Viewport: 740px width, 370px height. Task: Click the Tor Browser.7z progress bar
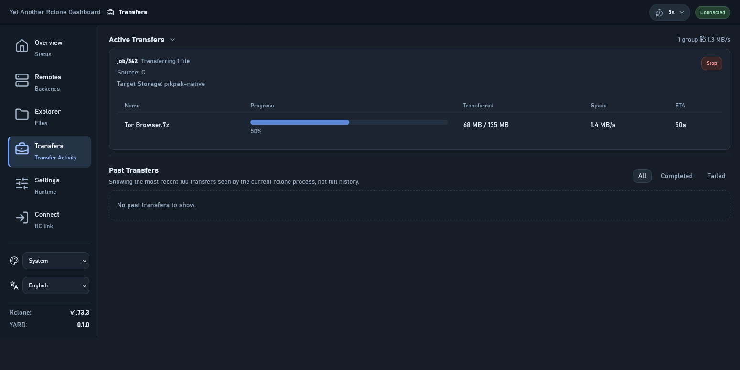[349, 122]
